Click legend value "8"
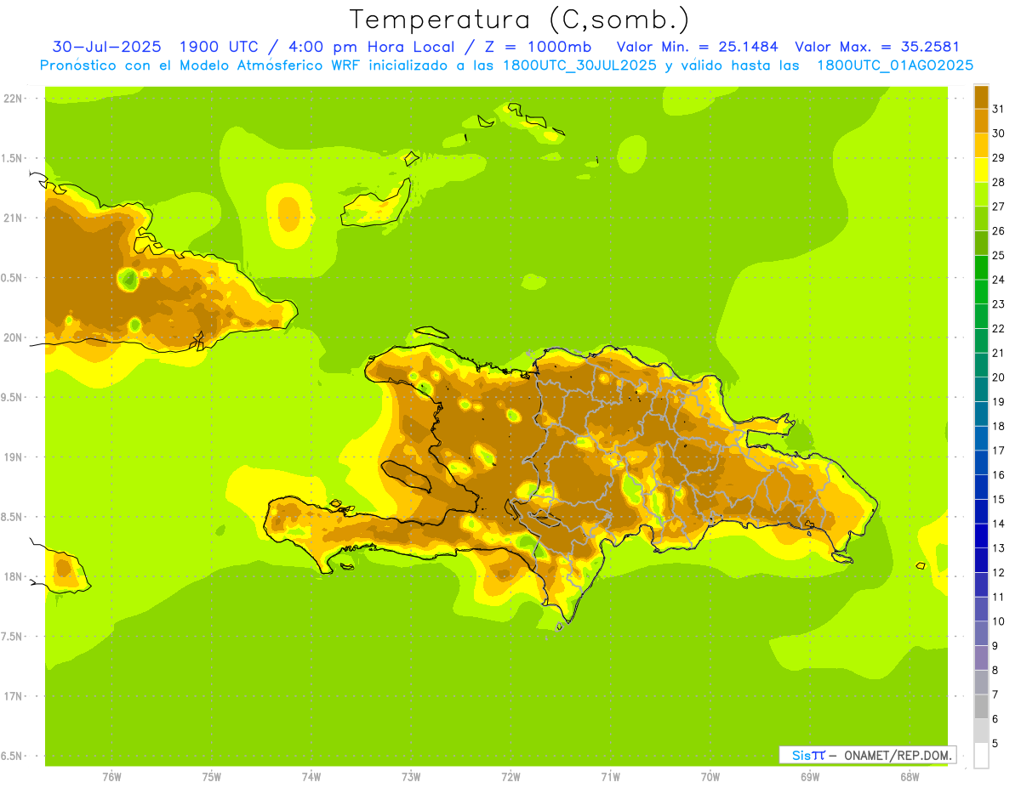1021x788 pixels. 995,670
